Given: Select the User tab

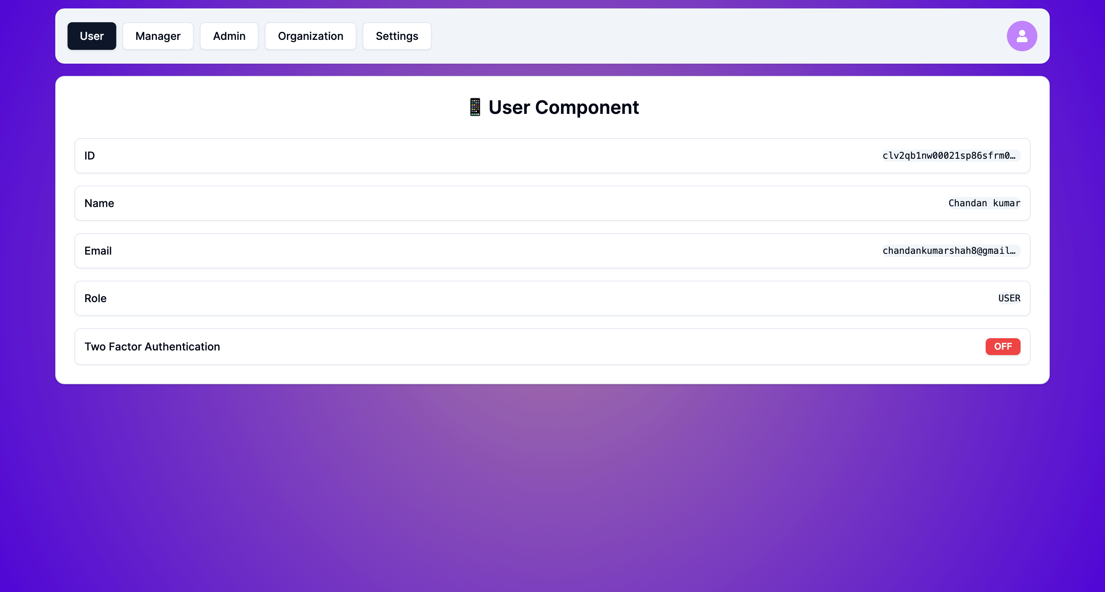Looking at the screenshot, I should pyautogui.click(x=91, y=36).
